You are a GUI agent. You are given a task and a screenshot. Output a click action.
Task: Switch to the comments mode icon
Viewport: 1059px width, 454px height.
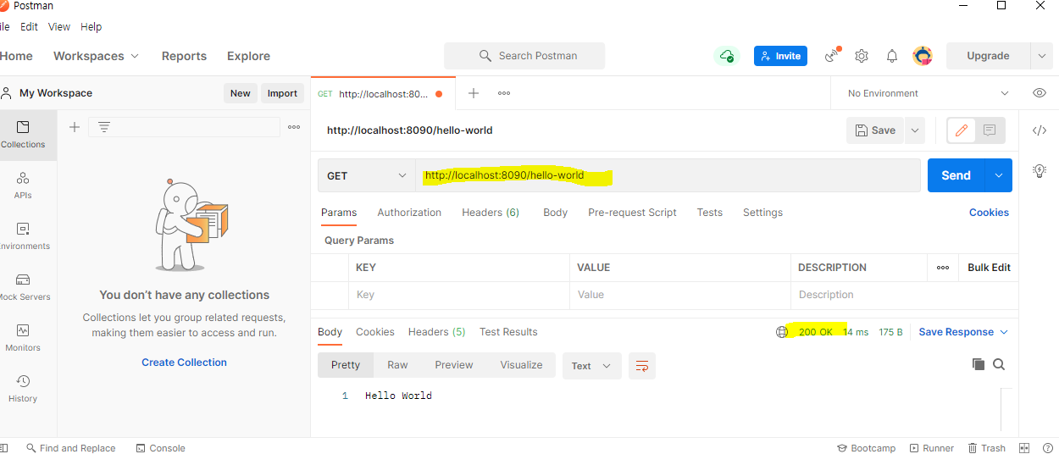click(x=990, y=130)
